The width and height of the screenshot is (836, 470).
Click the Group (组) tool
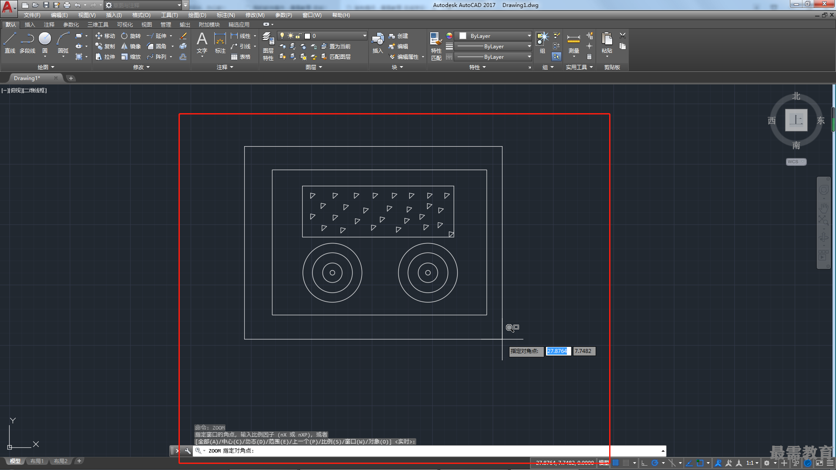pos(543,43)
